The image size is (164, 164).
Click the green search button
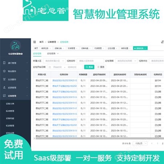click(x=89, y=67)
